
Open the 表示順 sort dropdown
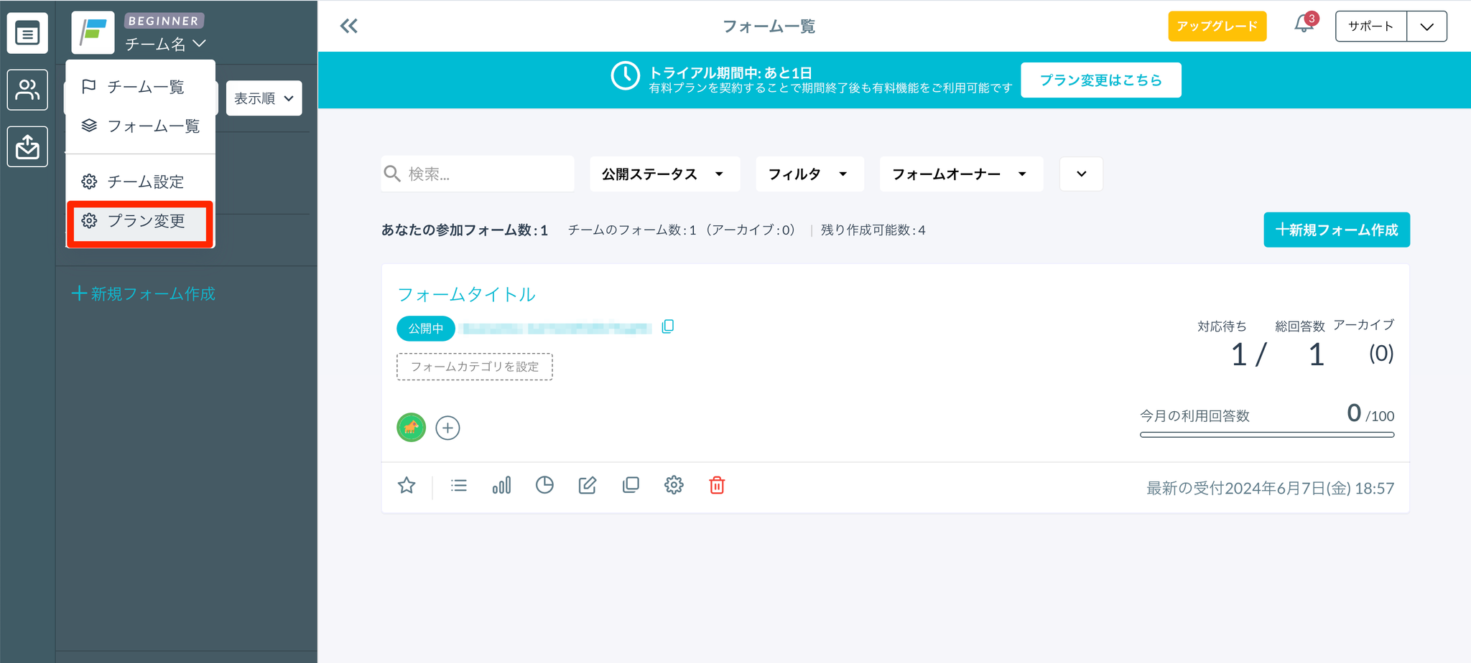point(264,98)
